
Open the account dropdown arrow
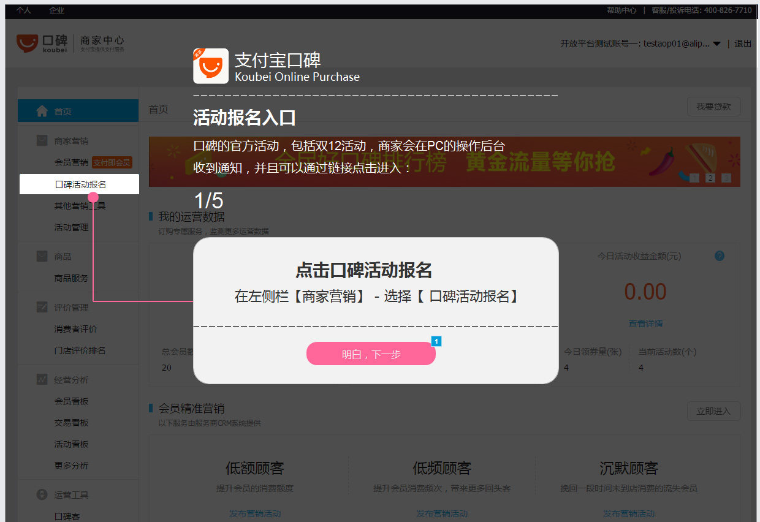coord(717,43)
